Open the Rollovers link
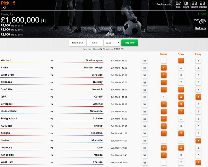 [200, 28]
